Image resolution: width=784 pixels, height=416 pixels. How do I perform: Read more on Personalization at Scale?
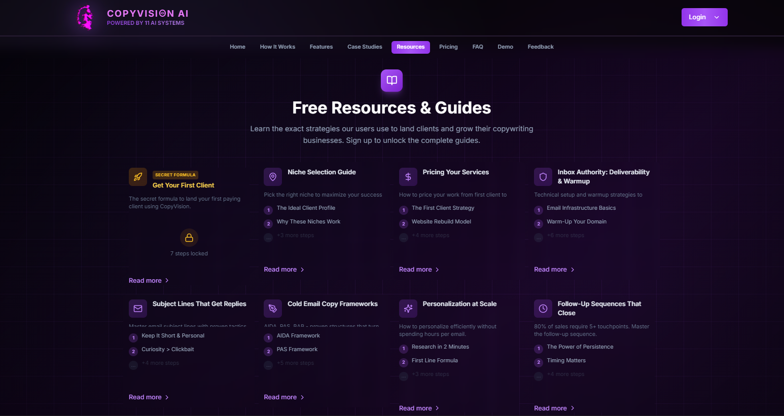click(419, 408)
